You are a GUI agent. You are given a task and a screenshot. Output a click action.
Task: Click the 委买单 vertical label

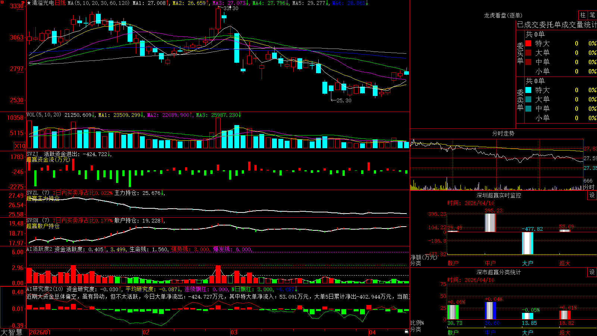pyautogui.click(x=520, y=53)
